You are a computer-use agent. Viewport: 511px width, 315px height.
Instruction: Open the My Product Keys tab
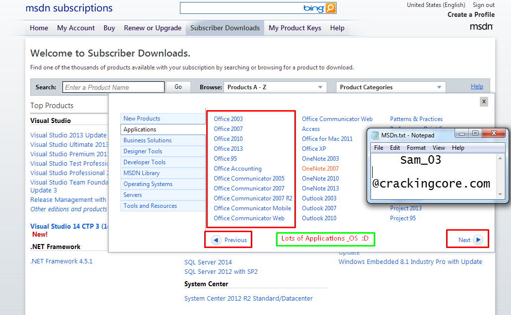pyautogui.click(x=295, y=28)
